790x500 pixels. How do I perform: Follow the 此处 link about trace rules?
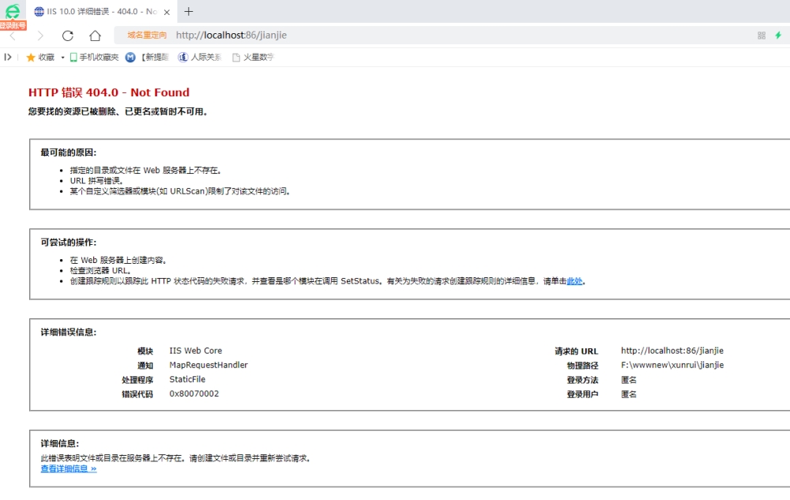(x=575, y=281)
